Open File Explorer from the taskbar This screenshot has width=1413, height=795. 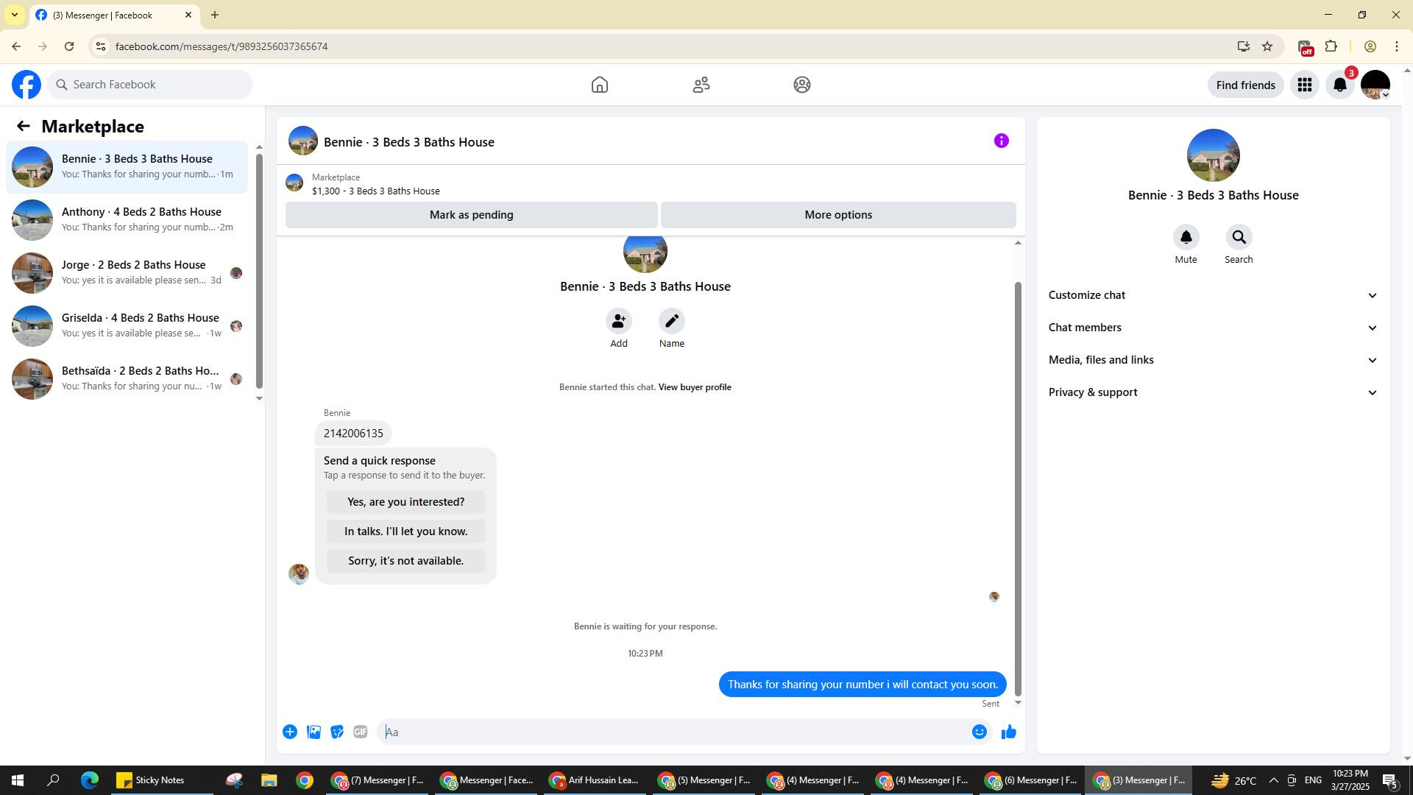click(269, 780)
